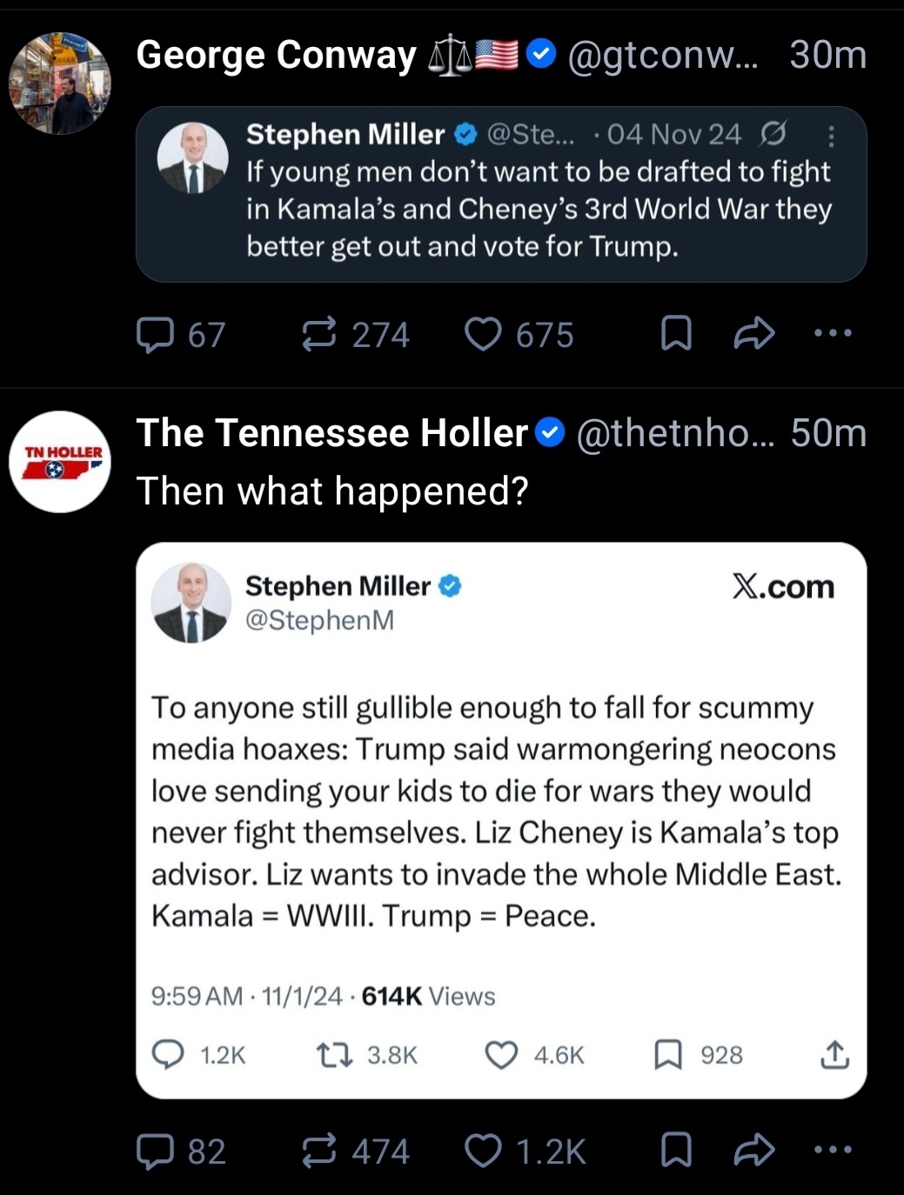904x1195 pixels.
Task: Open Stephen Miller screenshot image
Action: (x=501, y=819)
